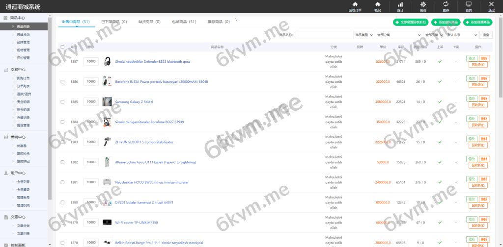Click the Samsung Galaxy Z Fold 6 thumbnail

click(107, 102)
